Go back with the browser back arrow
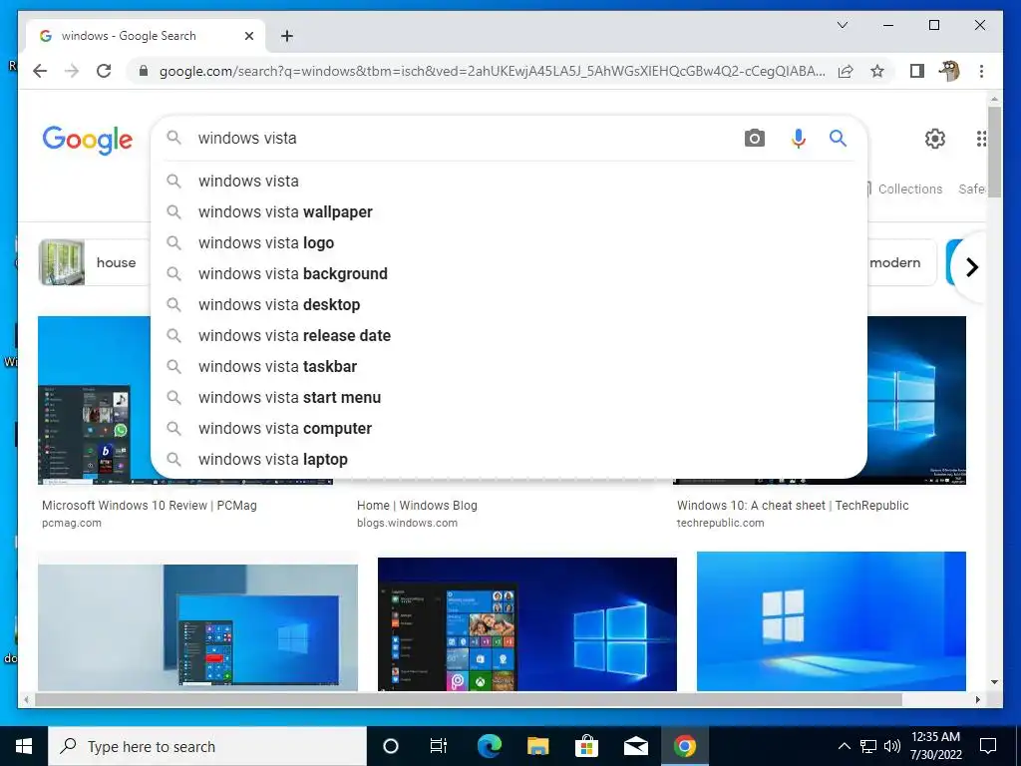 pyautogui.click(x=40, y=71)
